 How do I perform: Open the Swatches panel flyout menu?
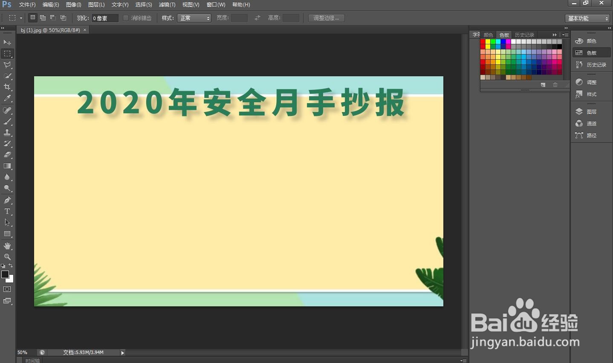pos(565,35)
